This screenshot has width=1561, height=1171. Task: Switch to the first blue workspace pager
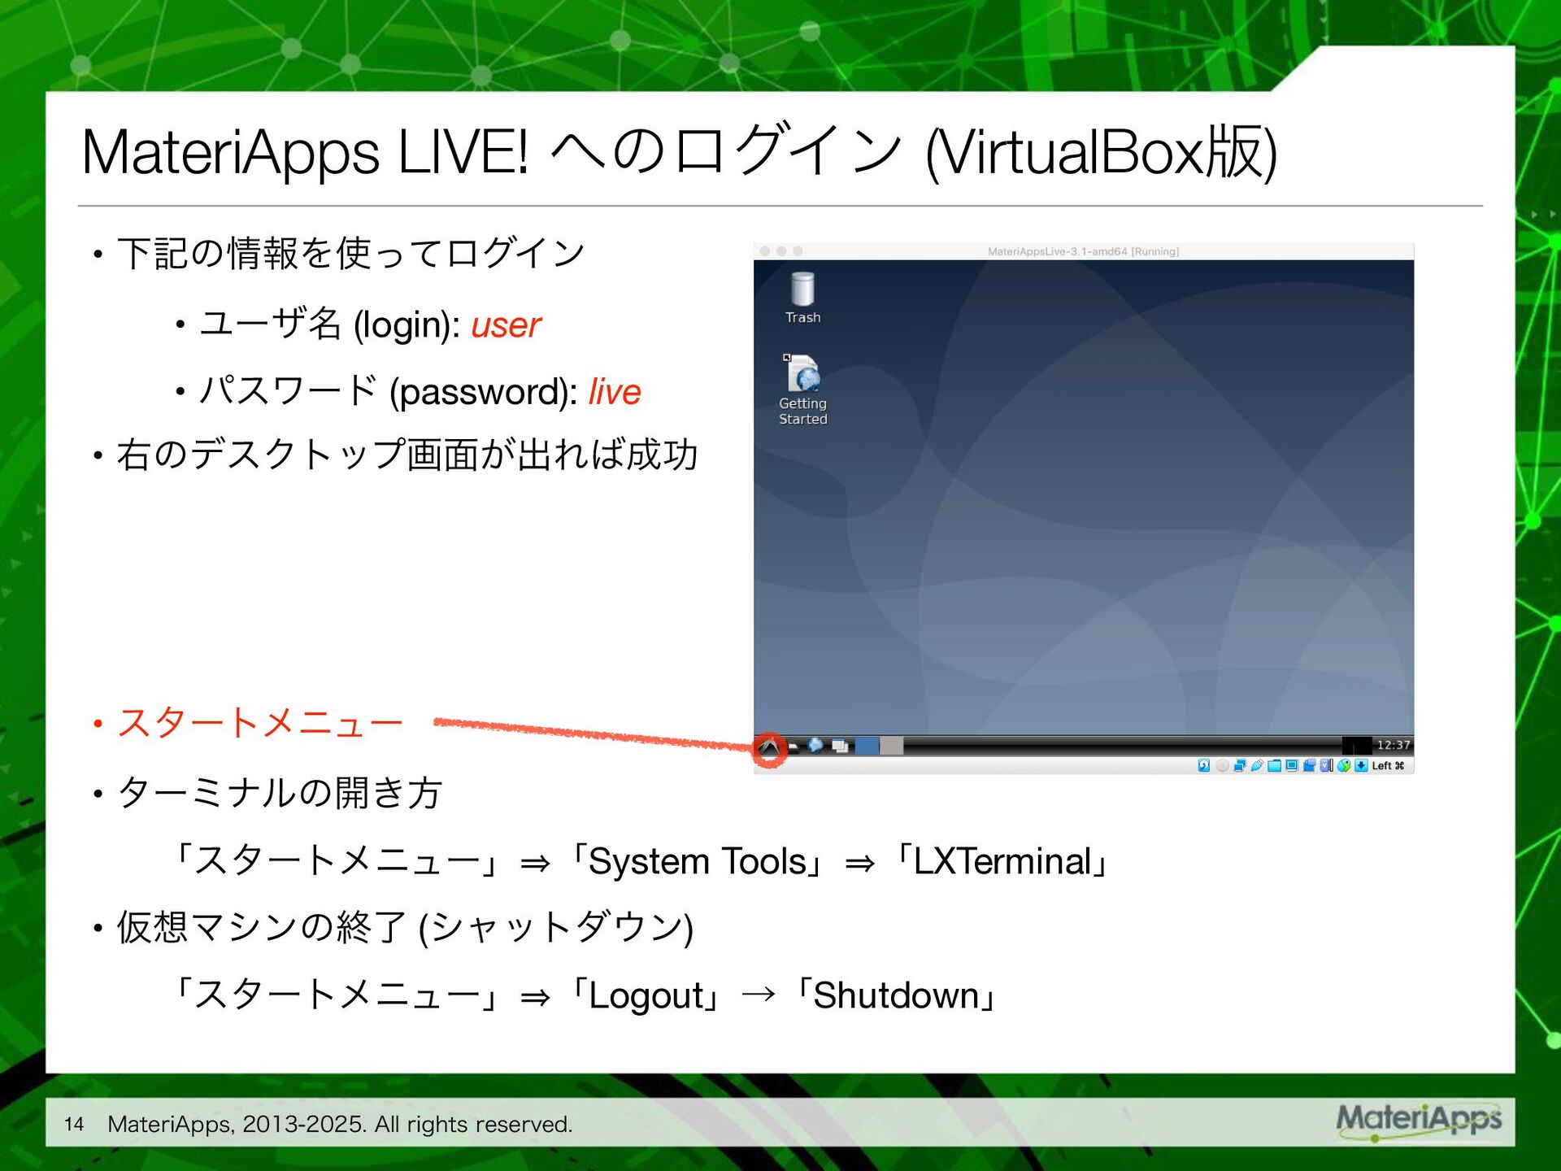[867, 746]
